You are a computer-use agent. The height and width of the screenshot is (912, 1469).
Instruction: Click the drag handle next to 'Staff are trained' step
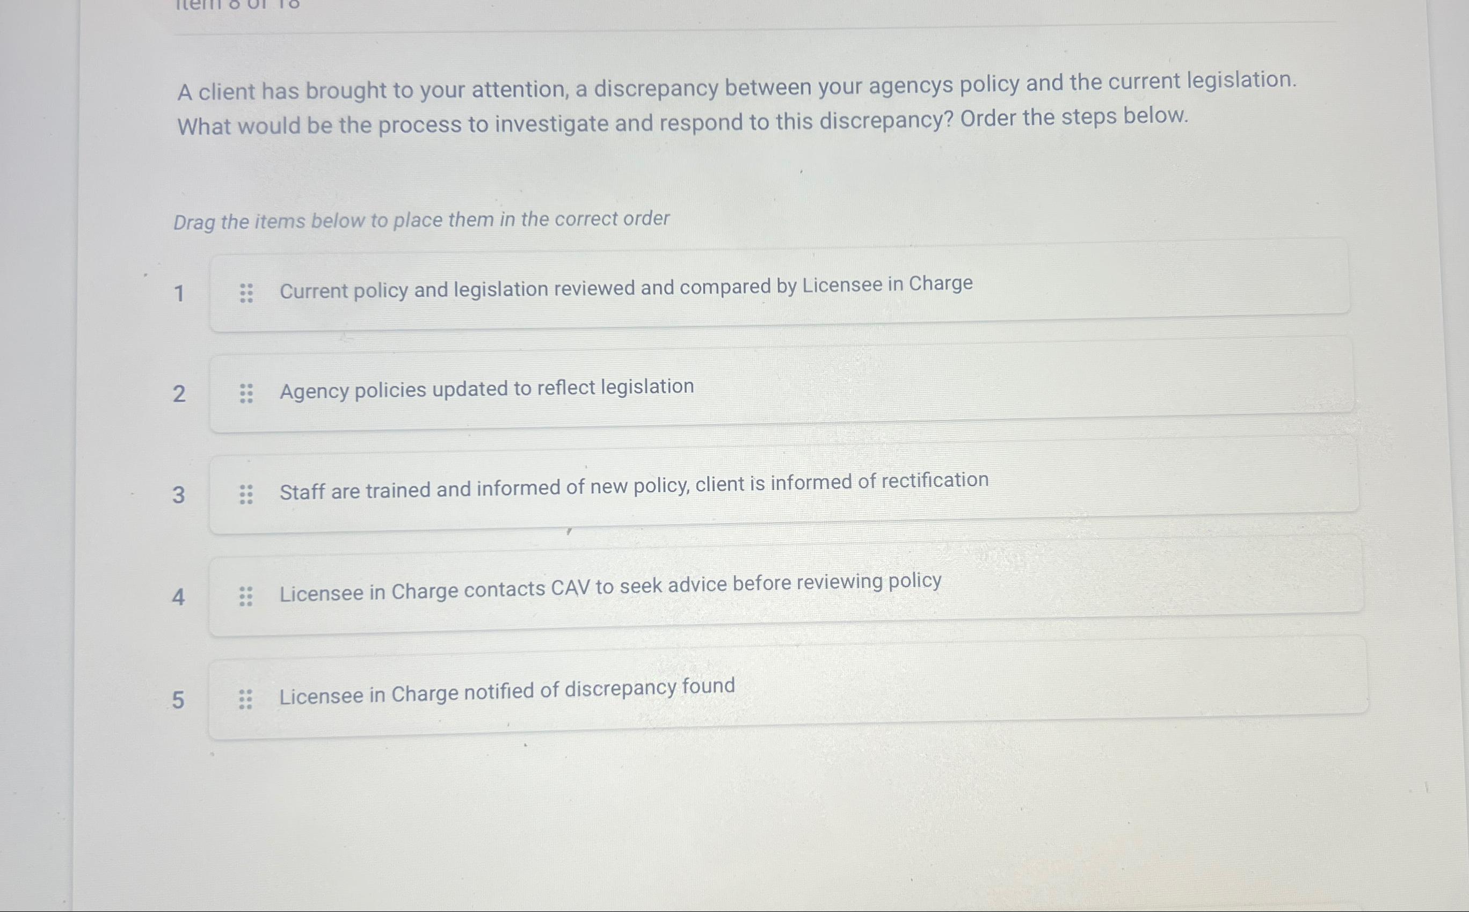(x=246, y=494)
